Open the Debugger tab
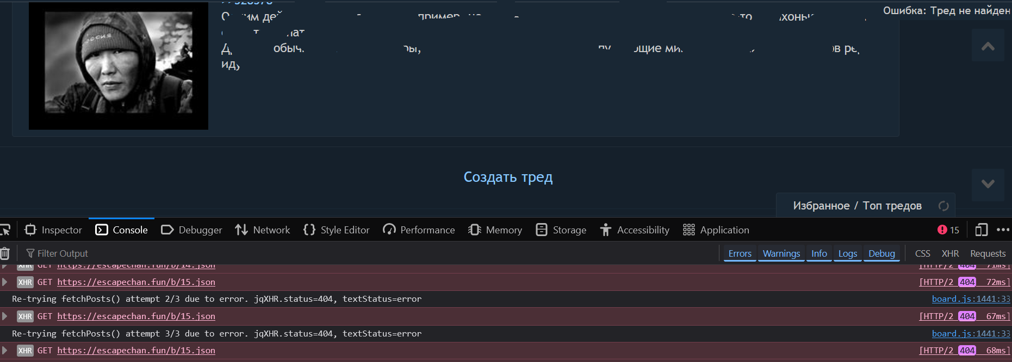This screenshot has width=1012, height=362. 192,230
